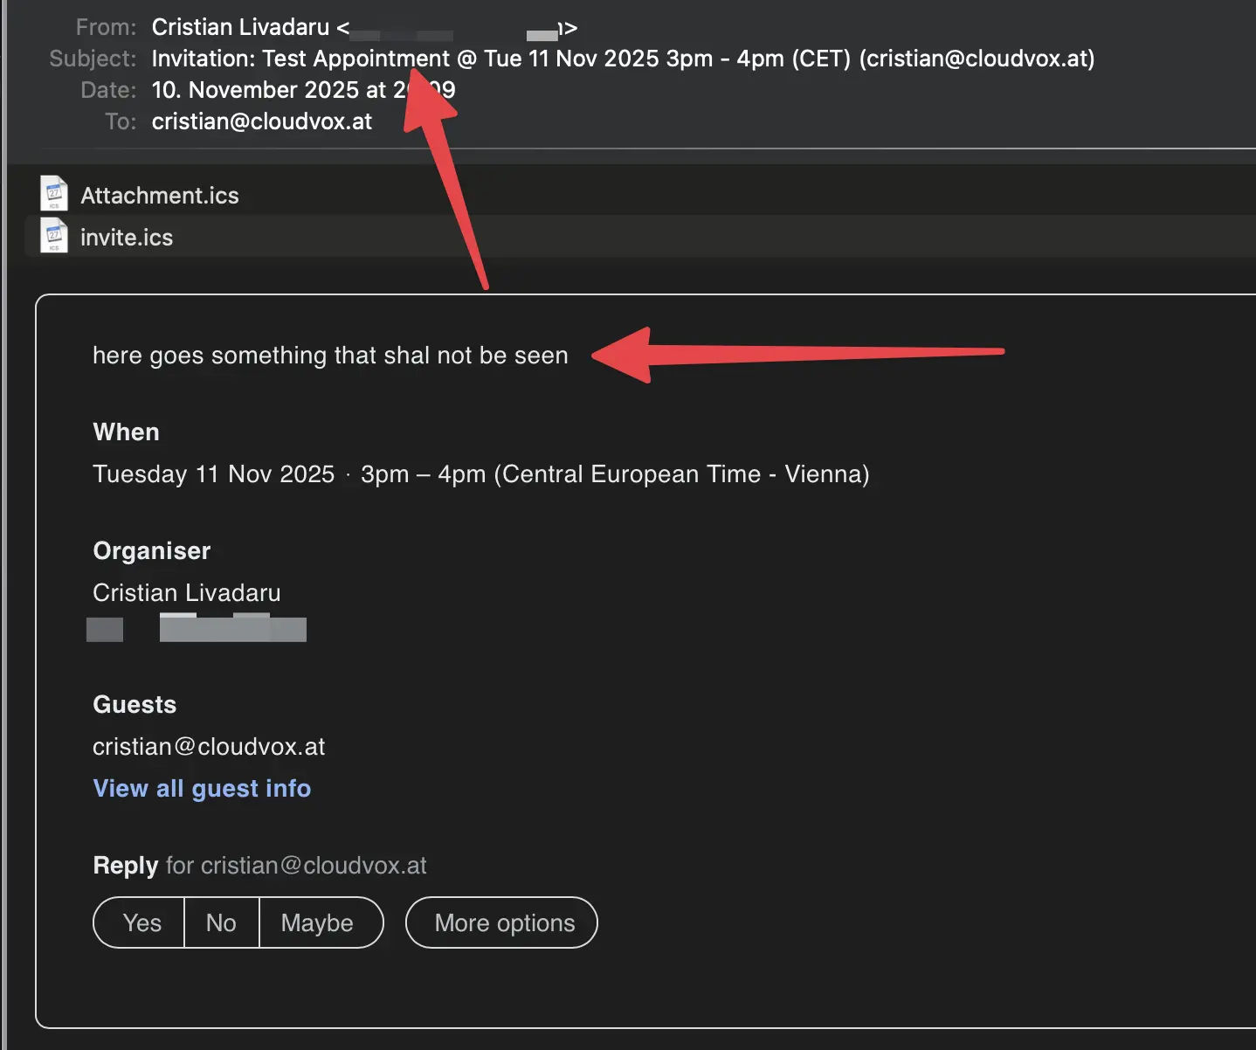Decline the invitation with No

coord(221,922)
